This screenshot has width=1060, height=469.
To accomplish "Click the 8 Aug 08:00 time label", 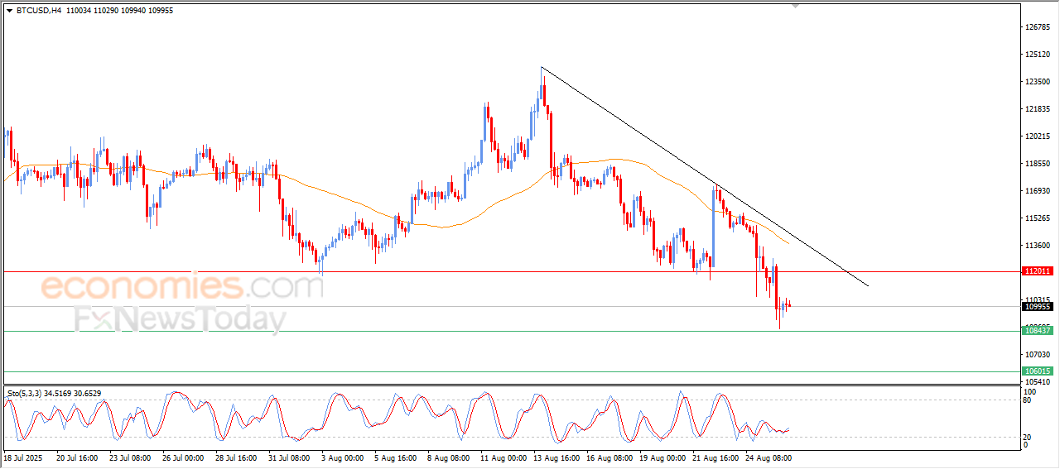I will click(447, 457).
